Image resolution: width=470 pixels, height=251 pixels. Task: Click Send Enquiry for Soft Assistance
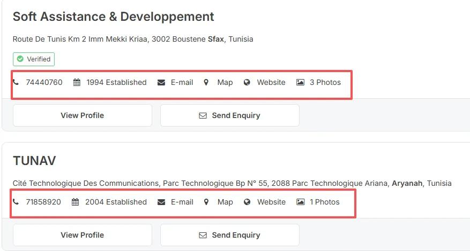[x=229, y=115]
